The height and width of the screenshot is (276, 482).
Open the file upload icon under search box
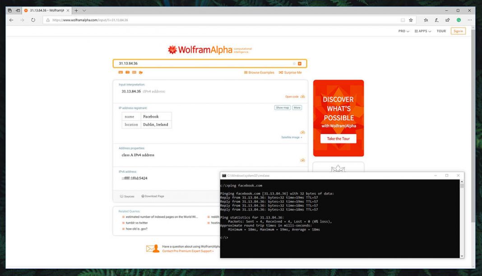tap(141, 72)
